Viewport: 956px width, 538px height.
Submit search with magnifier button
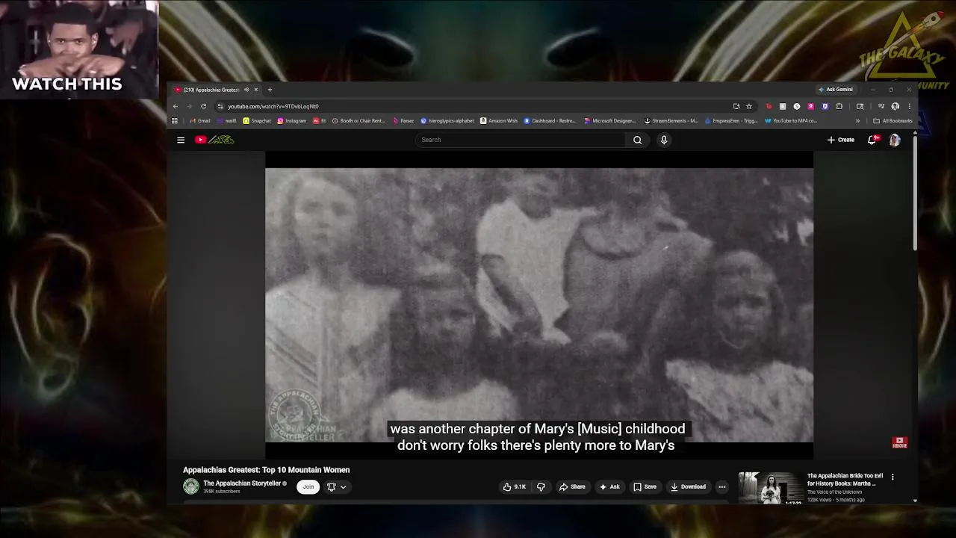(637, 140)
